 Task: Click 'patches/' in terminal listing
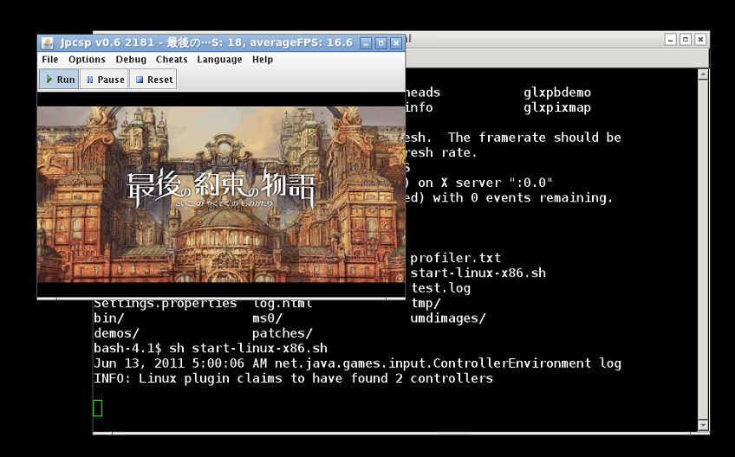pos(283,333)
